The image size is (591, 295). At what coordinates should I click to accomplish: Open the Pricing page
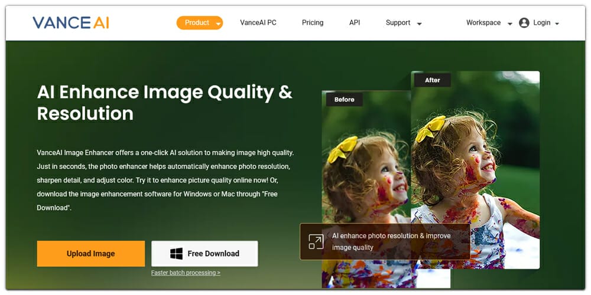(x=313, y=22)
